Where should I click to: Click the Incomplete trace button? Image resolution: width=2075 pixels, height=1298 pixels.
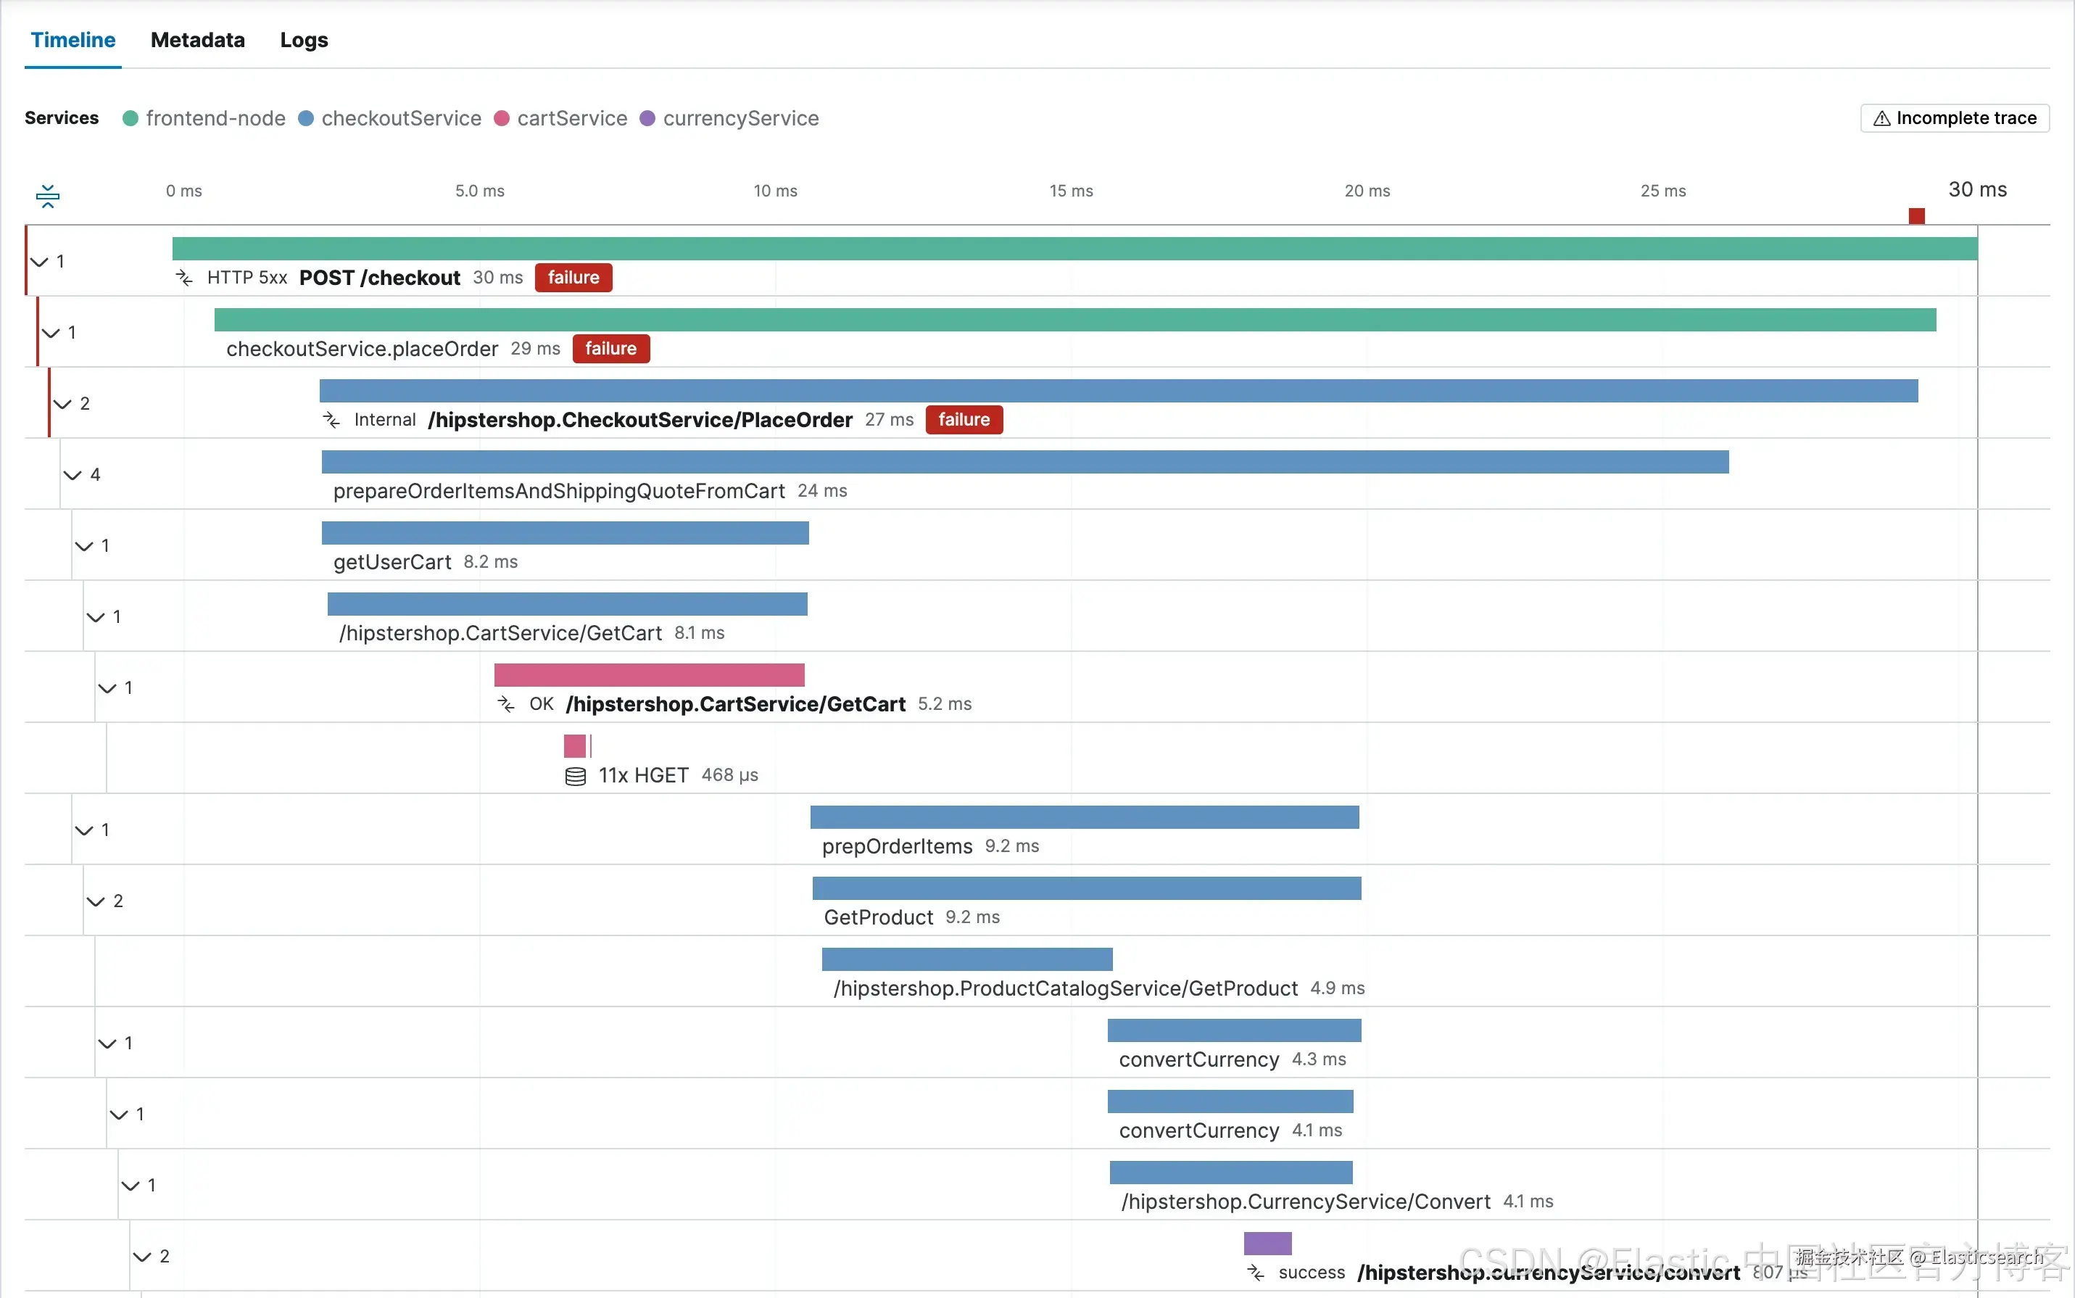[x=1954, y=118]
